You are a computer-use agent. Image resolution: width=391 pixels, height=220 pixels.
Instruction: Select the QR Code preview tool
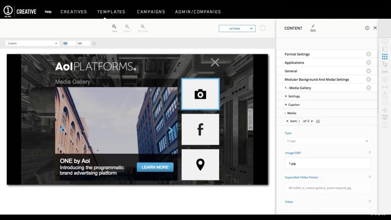point(142,27)
